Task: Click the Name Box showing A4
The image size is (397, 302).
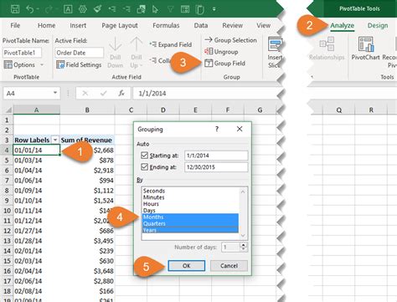Action: click(28, 93)
